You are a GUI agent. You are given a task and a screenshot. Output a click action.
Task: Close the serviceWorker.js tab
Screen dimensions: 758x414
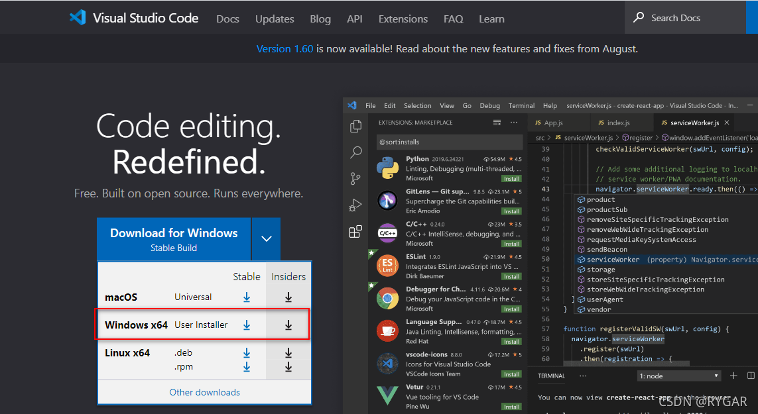[727, 123]
